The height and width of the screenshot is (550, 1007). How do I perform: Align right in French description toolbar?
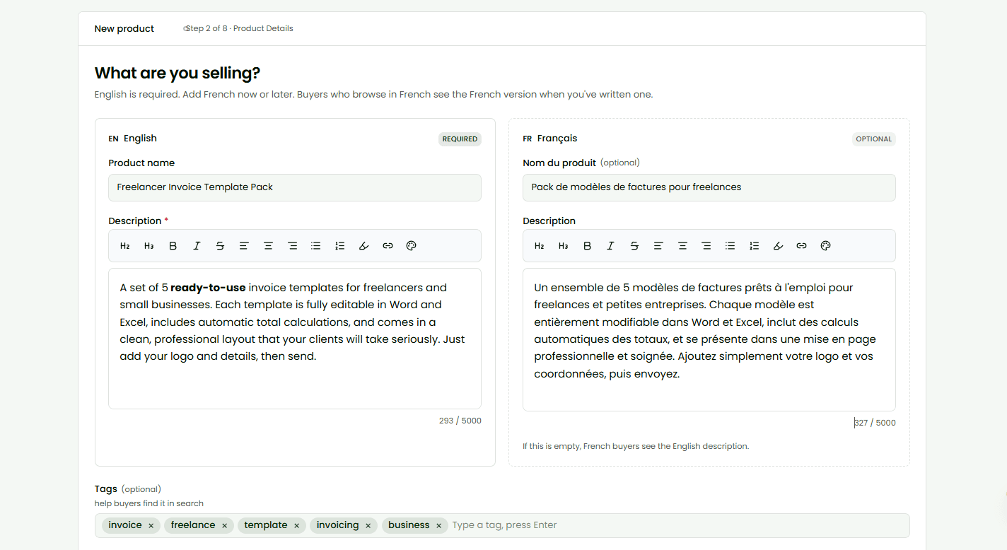[706, 246]
